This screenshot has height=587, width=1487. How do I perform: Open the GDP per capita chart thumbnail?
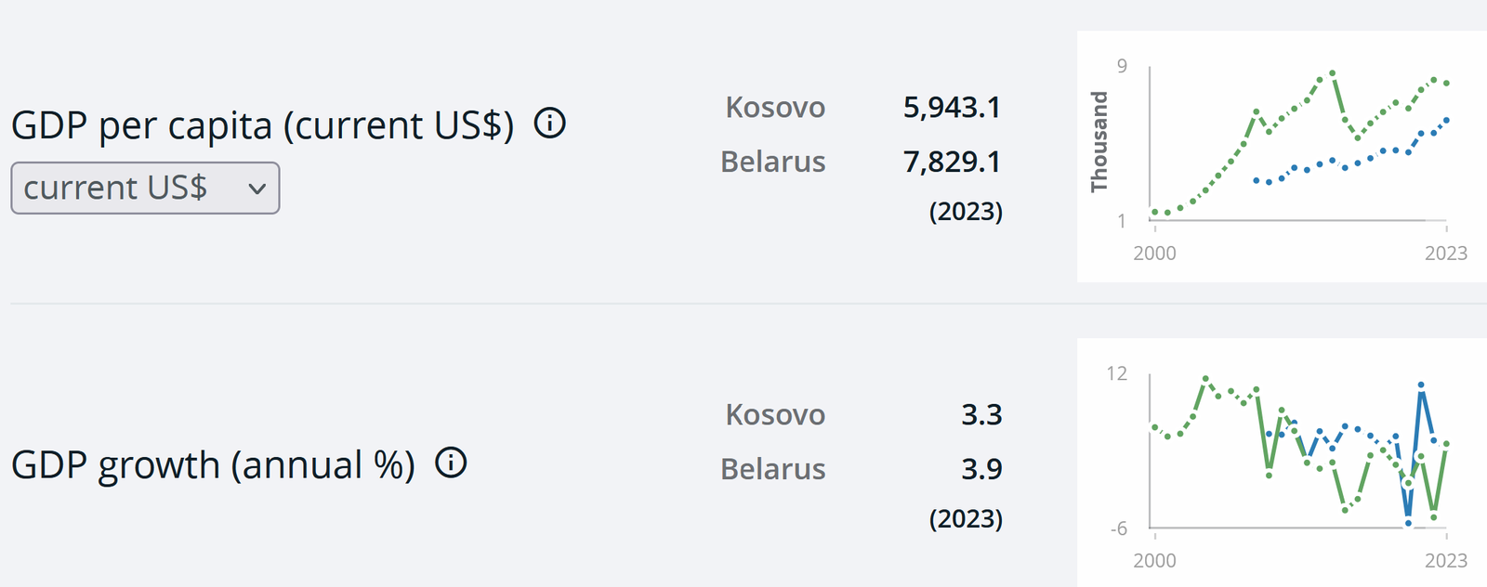pyautogui.click(x=1283, y=156)
